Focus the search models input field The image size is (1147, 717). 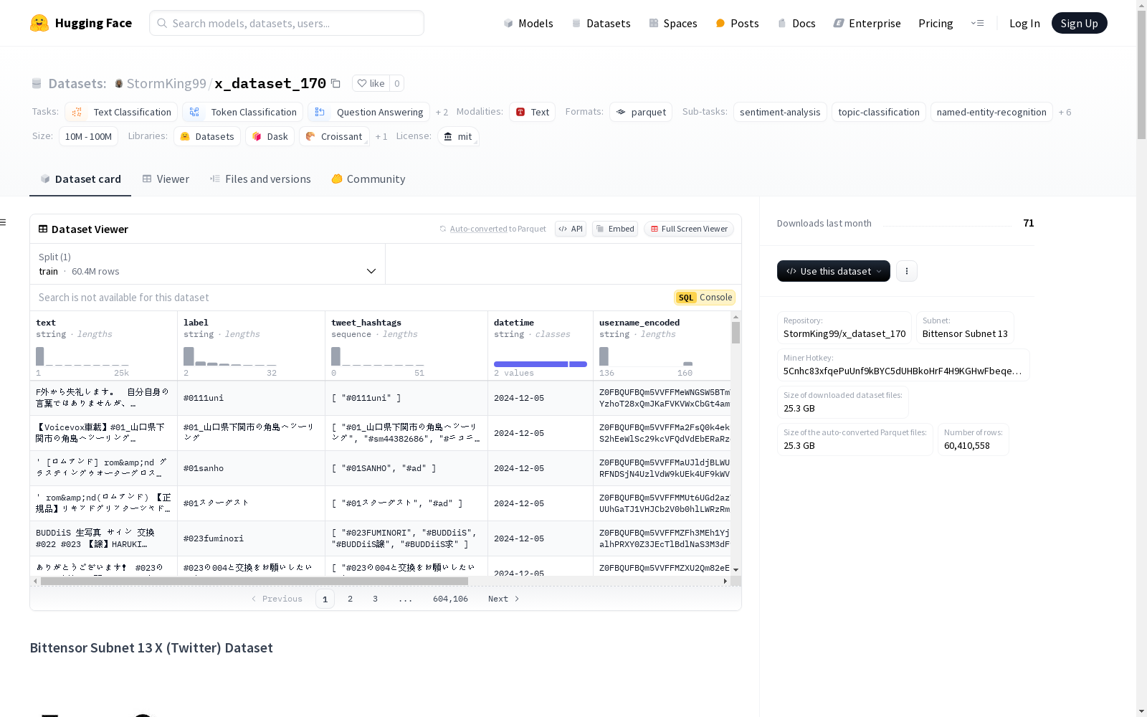click(x=287, y=23)
